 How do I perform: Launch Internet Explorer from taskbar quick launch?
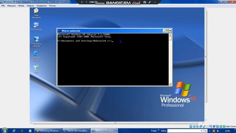coord(14,131)
